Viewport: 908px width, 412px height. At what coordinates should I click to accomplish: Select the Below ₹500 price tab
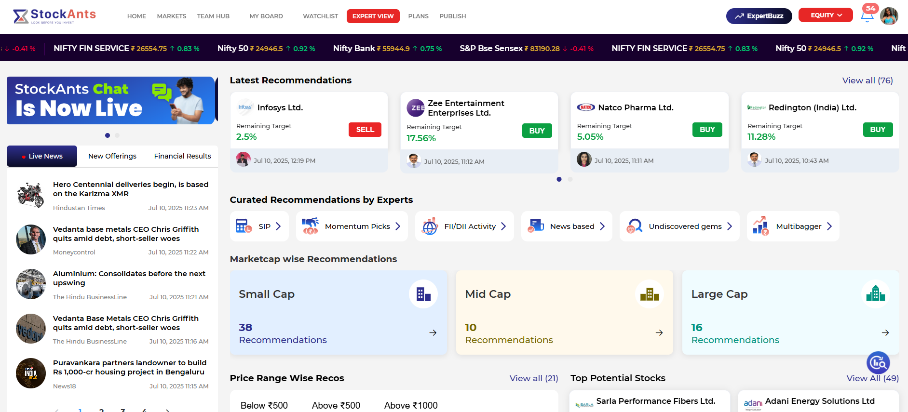(264, 405)
